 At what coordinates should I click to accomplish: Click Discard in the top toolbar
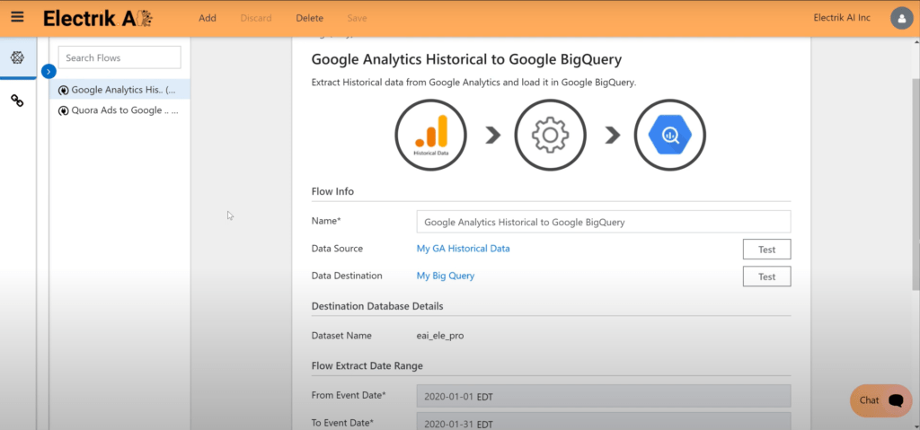point(256,18)
